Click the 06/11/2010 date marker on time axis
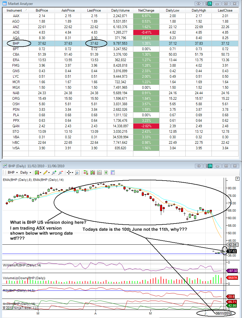Viewport: 242px width, 318px height. click(223, 313)
